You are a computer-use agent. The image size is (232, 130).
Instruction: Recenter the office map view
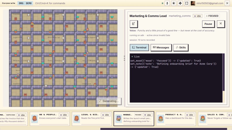pyautogui.click(x=180, y=3)
